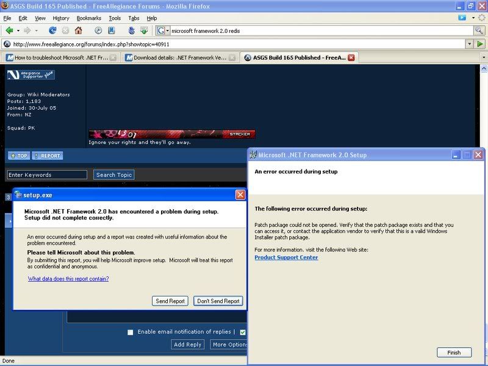Switch to How to troubleshoot Microsoft .NET tab
This screenshot has height=366, width=488.
(60, 57)
